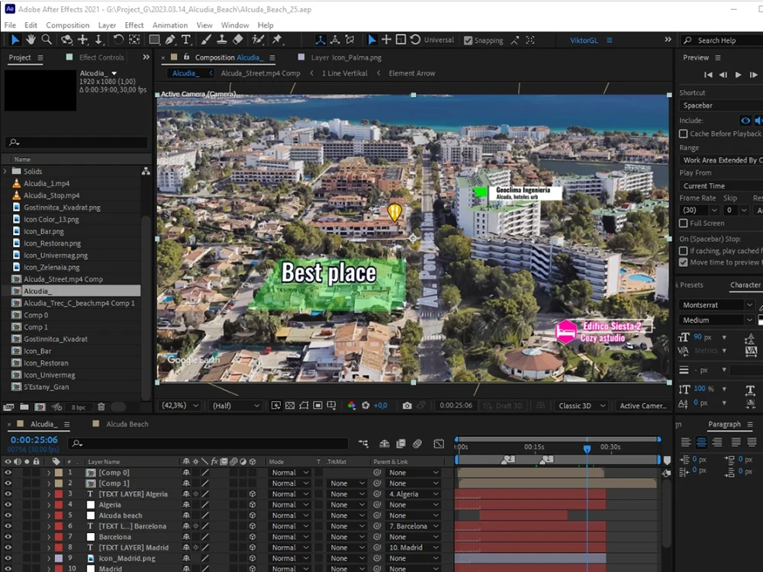Image resolution: width=763 pixels, height=572 pixels.
Task: Toggle the motion blur enable icon in timeline
Action: (417, 444)
